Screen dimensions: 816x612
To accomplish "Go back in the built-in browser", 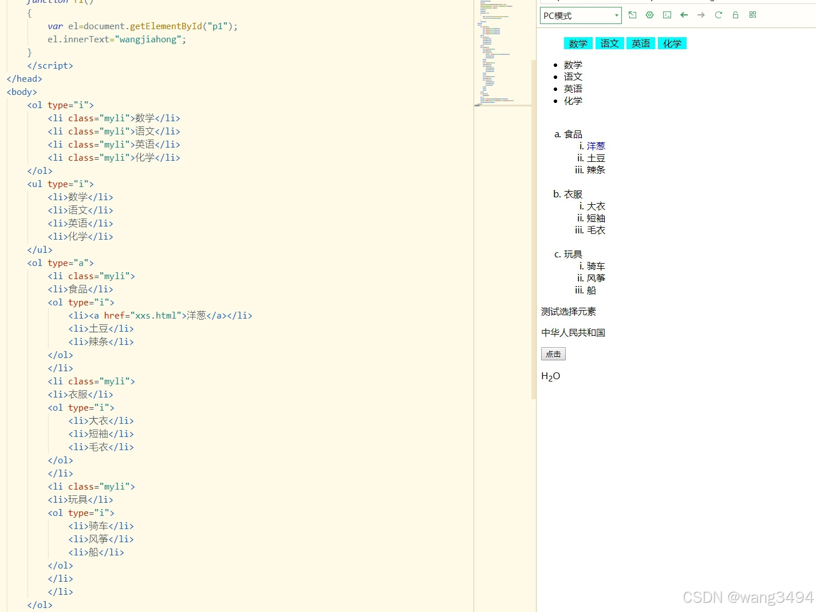I will (684, 15).
